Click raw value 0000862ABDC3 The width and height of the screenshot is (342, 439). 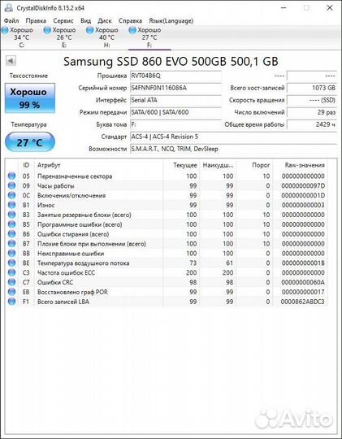pyautogui.click(x=303, y=302)
